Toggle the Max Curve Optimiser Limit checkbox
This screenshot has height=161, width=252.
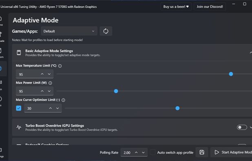pos(19,108)
